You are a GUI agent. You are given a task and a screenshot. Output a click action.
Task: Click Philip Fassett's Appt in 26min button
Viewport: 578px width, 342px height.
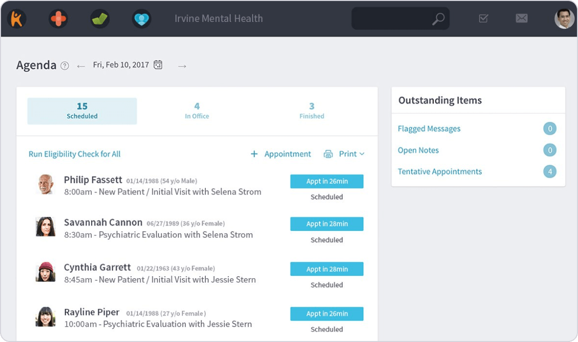[327, 181]
